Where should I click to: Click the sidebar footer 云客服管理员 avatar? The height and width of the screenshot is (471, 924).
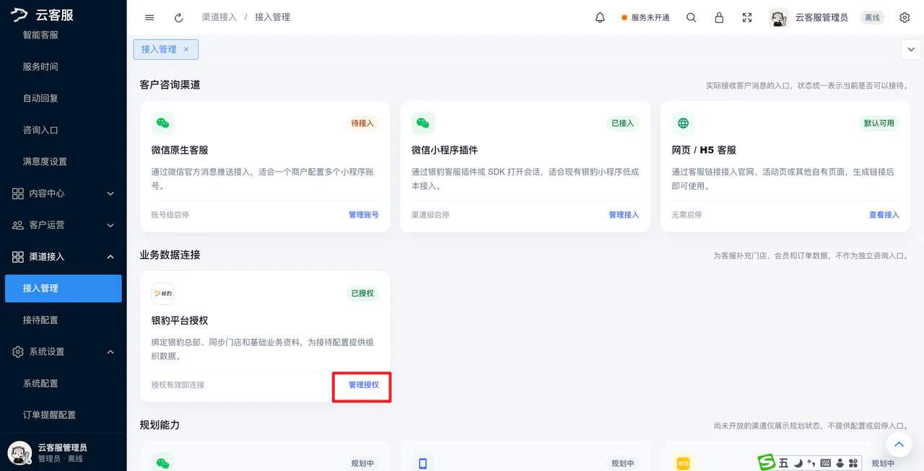point(19,453)
